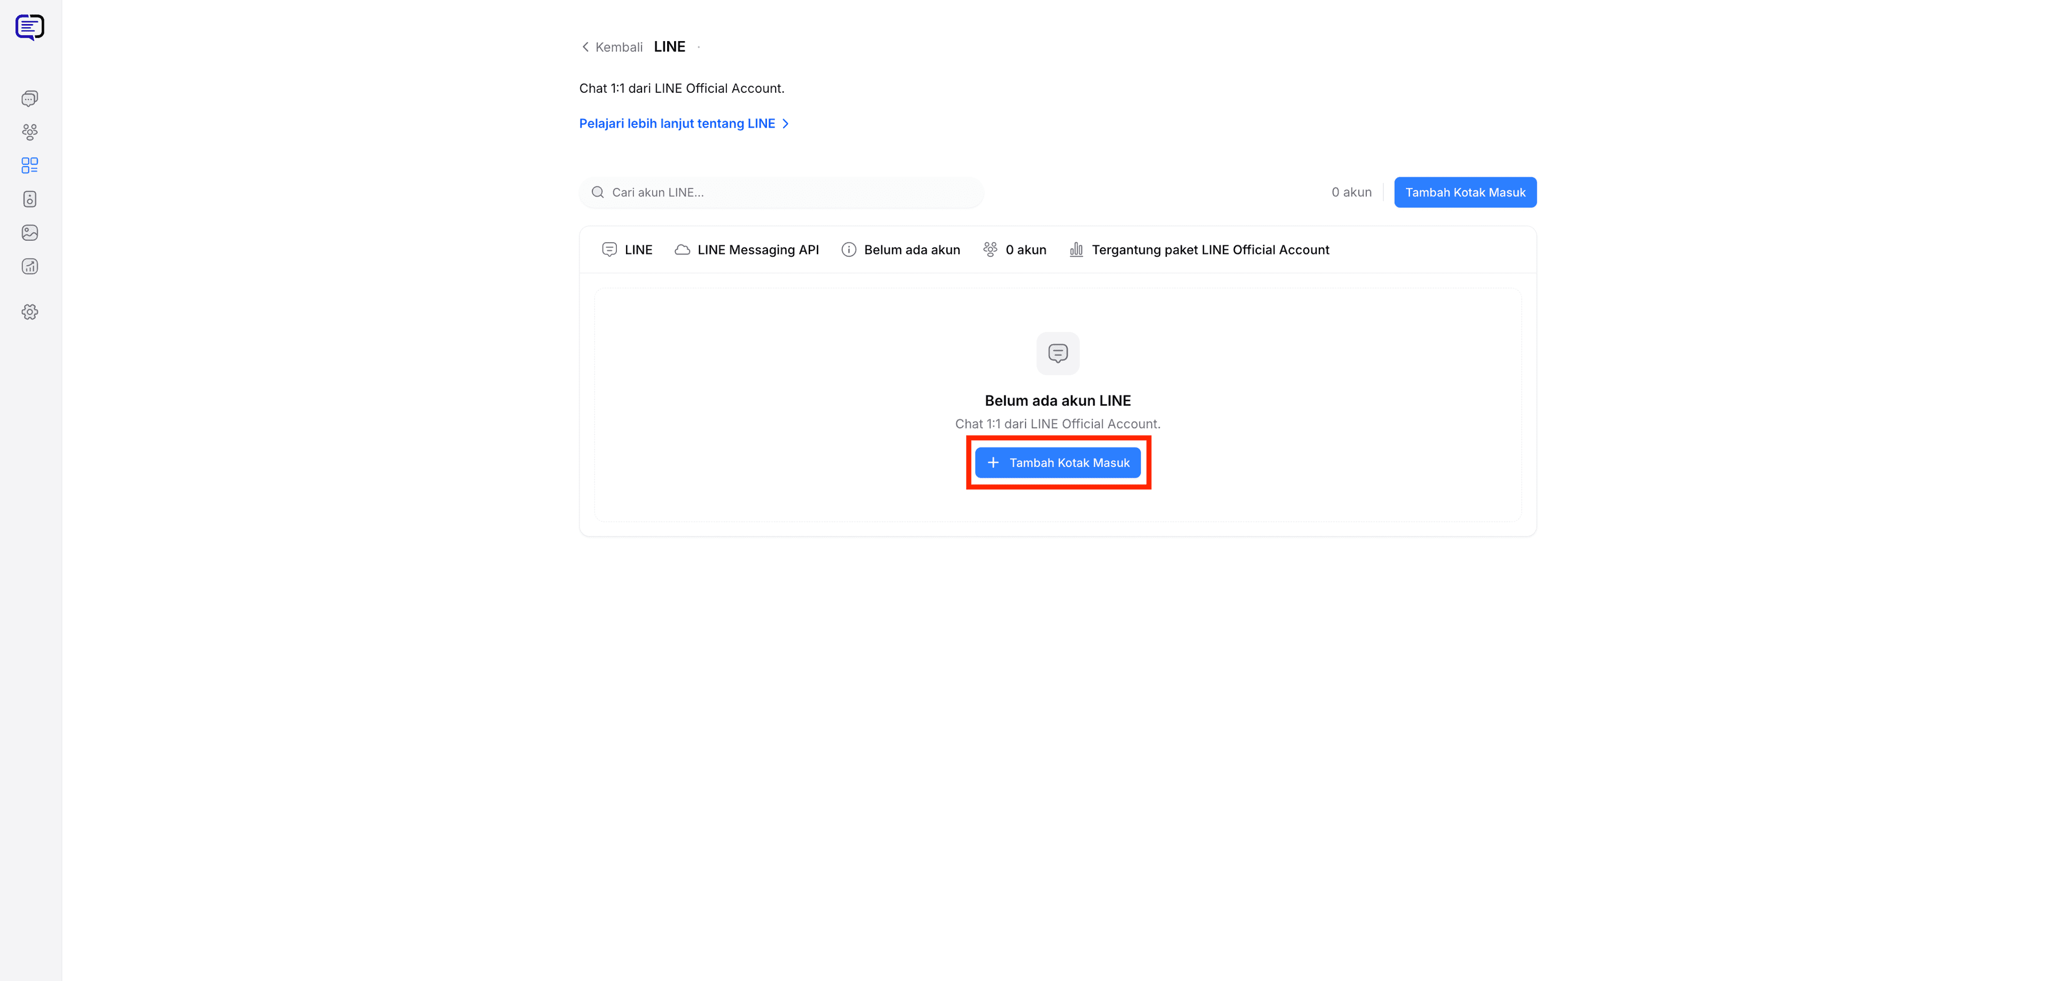This screenshot has height=981, width=2051.
Task: Click the '0 akun' count beside the search
Action: click(x=1351, y=193)
